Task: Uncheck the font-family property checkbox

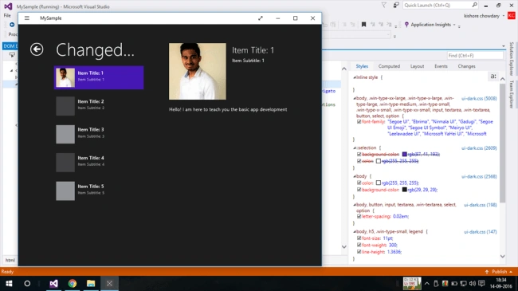Action: [x=359, y=122]
